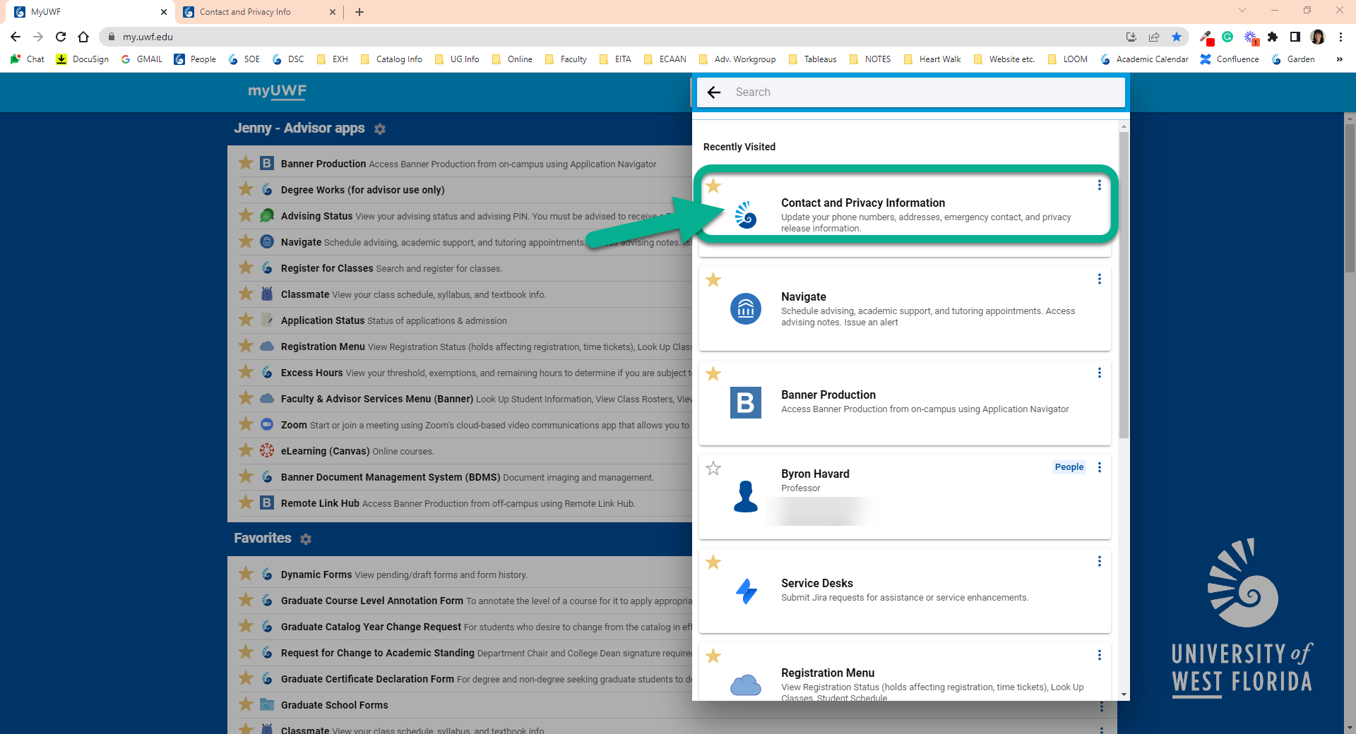1356x734 pixels.
Task: Open a new browser tab
Action: 359,12
